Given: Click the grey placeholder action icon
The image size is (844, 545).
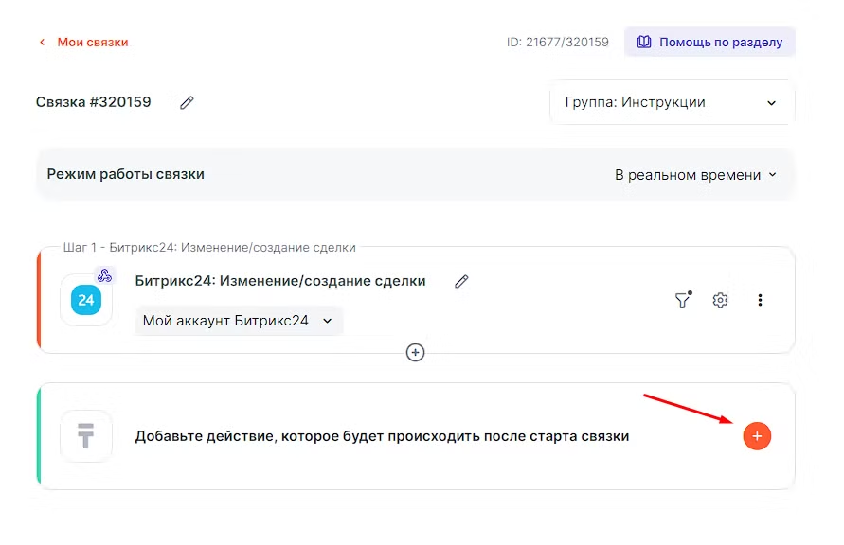Looking at the screenshot, I should point(86,436).
